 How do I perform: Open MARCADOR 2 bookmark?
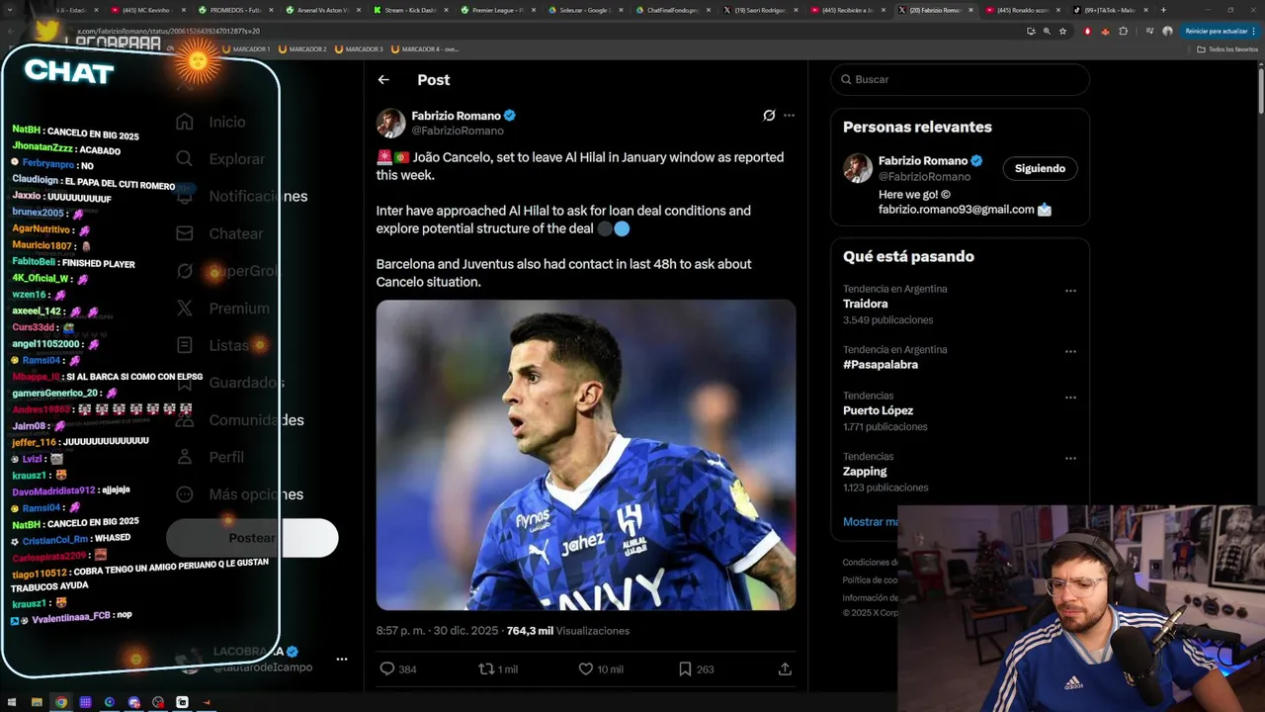[x=302, y=48]
